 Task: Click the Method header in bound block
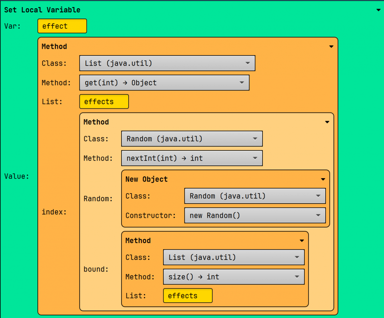[138, 241]
